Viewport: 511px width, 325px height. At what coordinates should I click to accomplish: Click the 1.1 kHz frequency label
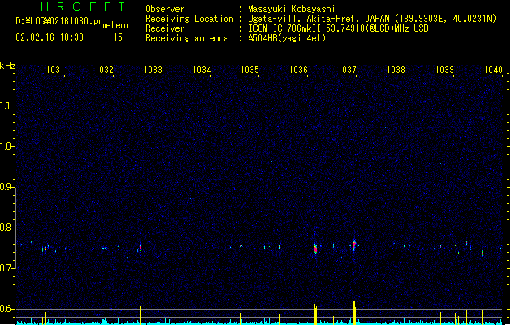(6, 106)
